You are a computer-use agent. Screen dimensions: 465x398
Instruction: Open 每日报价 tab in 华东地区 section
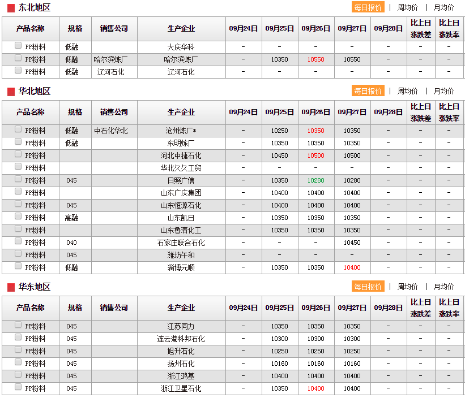(x=368, y=287)
